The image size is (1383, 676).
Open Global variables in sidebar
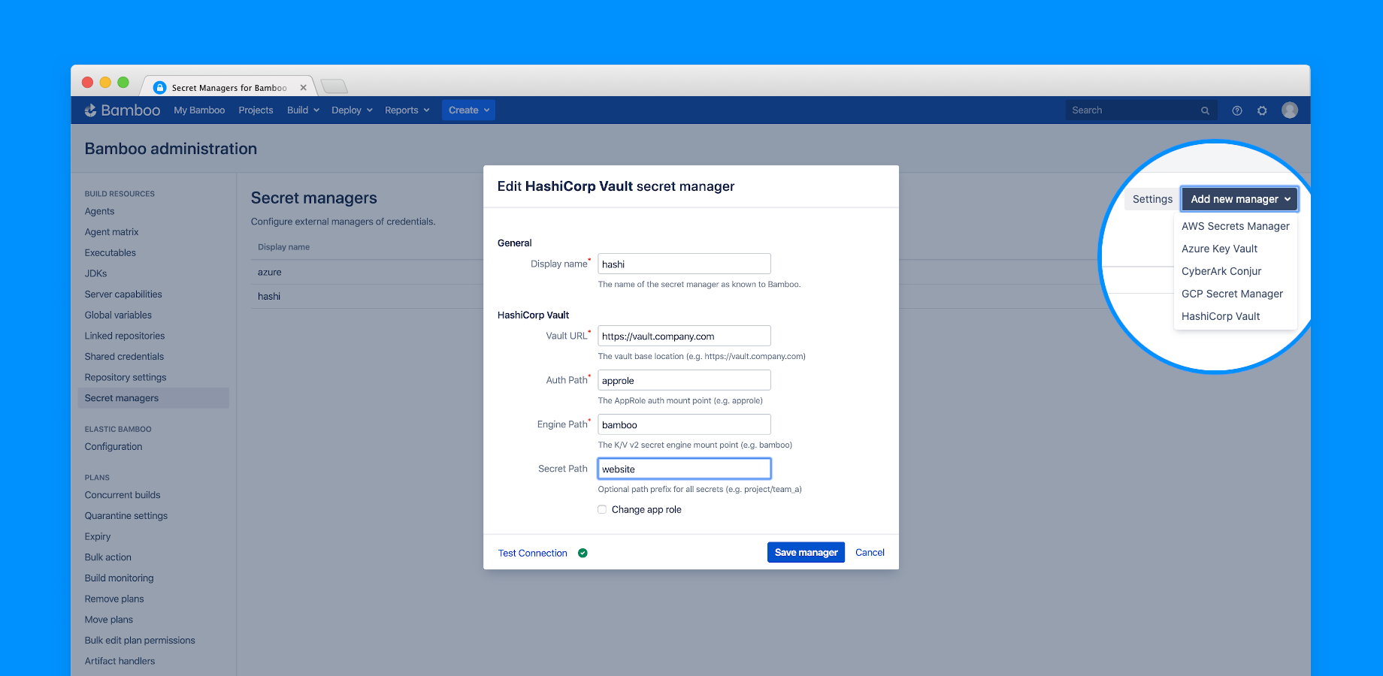[118, 315]
